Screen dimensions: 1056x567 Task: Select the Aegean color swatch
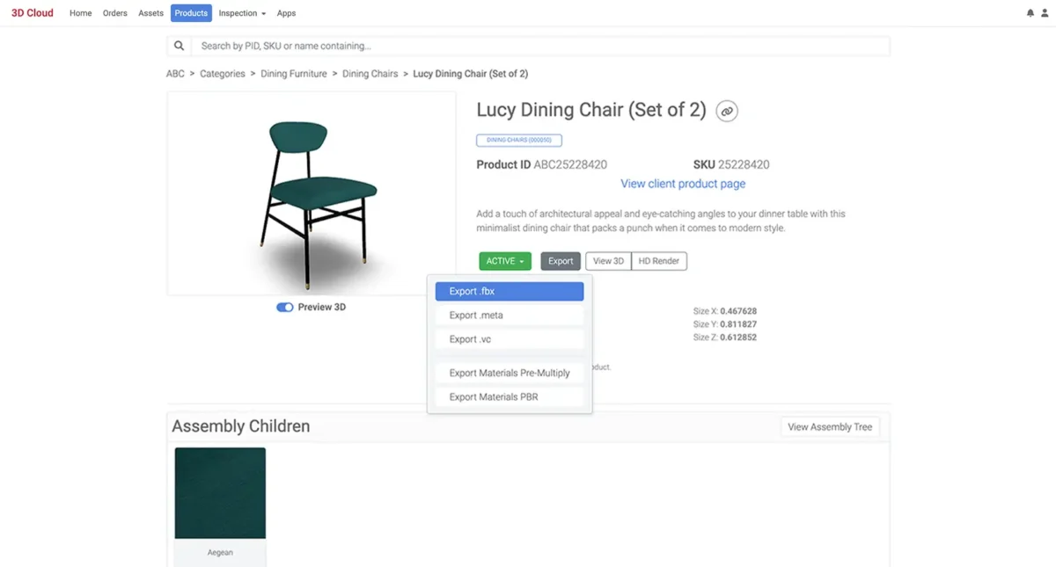220,493
